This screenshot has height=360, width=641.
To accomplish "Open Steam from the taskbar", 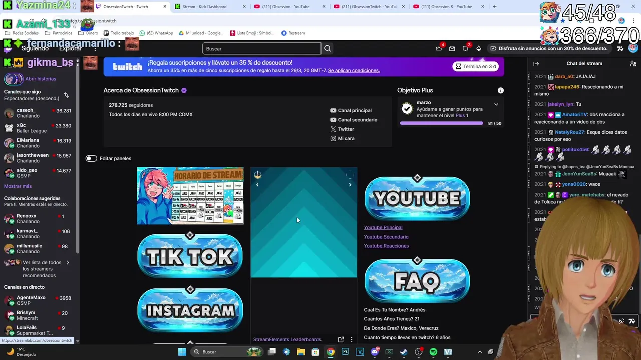I will tap(404, 352).
